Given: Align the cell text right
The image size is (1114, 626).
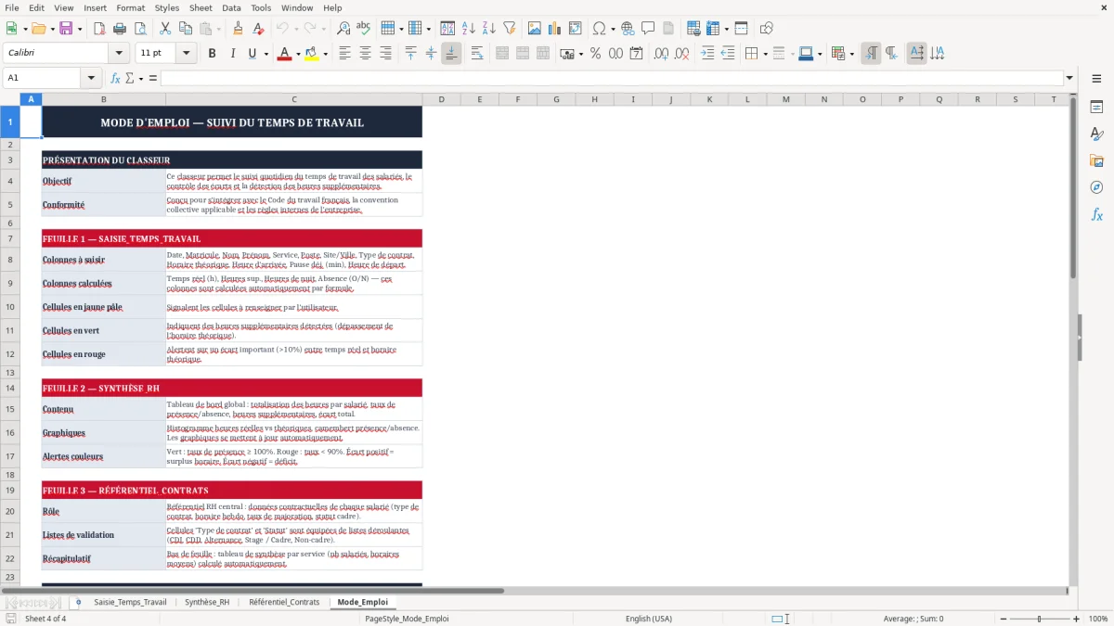Looking at the screenshot, I should 384,54.
